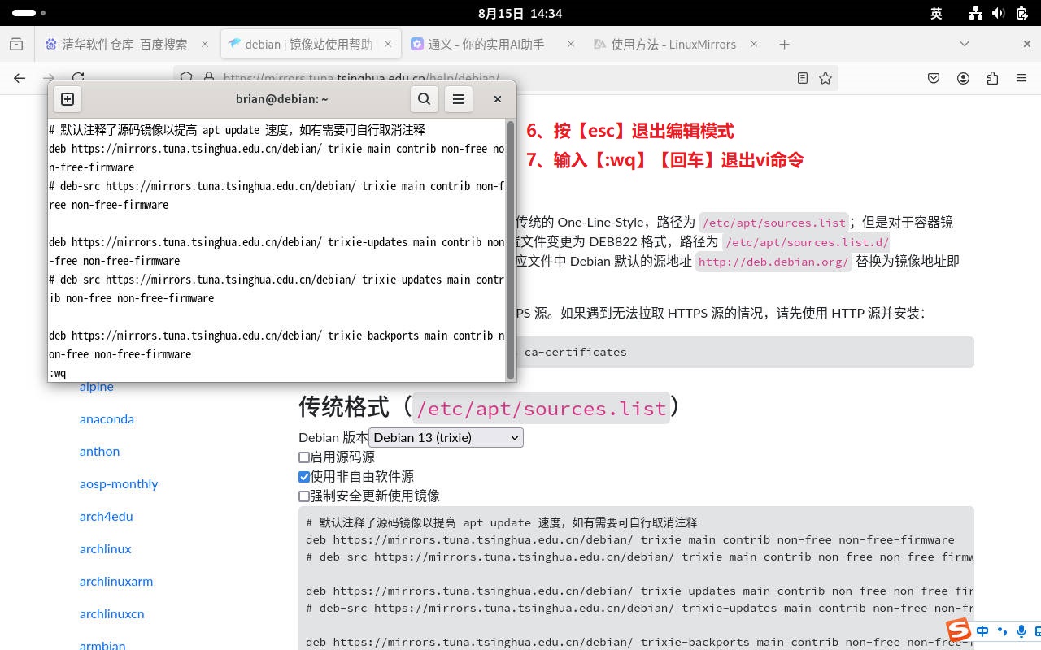Click the 英 input method indicator
The image size is (1041, 650).
point(936,13)
